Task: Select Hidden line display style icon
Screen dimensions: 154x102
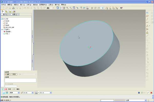Action: pyautogui.click(x=95, y=8)
